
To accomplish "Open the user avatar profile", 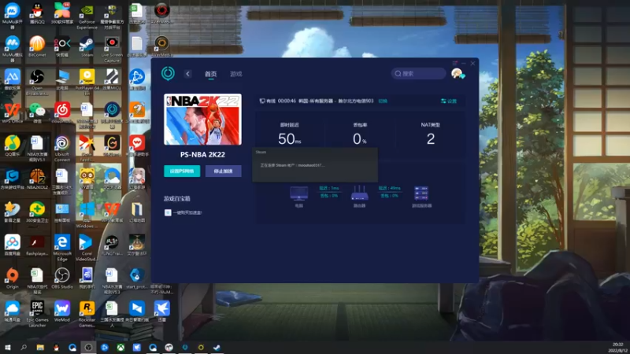I will coord(457,73).
